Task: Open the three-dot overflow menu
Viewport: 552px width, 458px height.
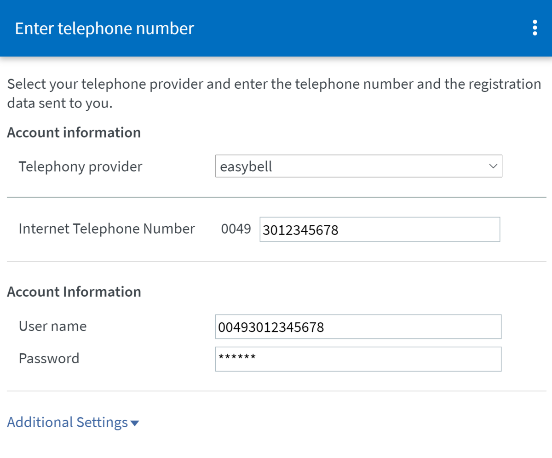Action: tap(534, 28)
